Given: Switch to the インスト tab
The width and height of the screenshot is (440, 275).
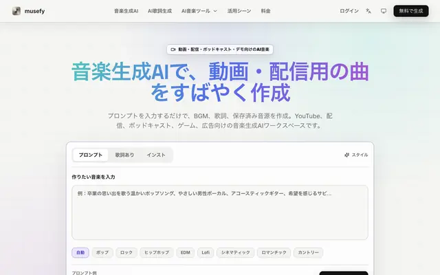Looking at the screenshot, I should (x=156, y=155).
